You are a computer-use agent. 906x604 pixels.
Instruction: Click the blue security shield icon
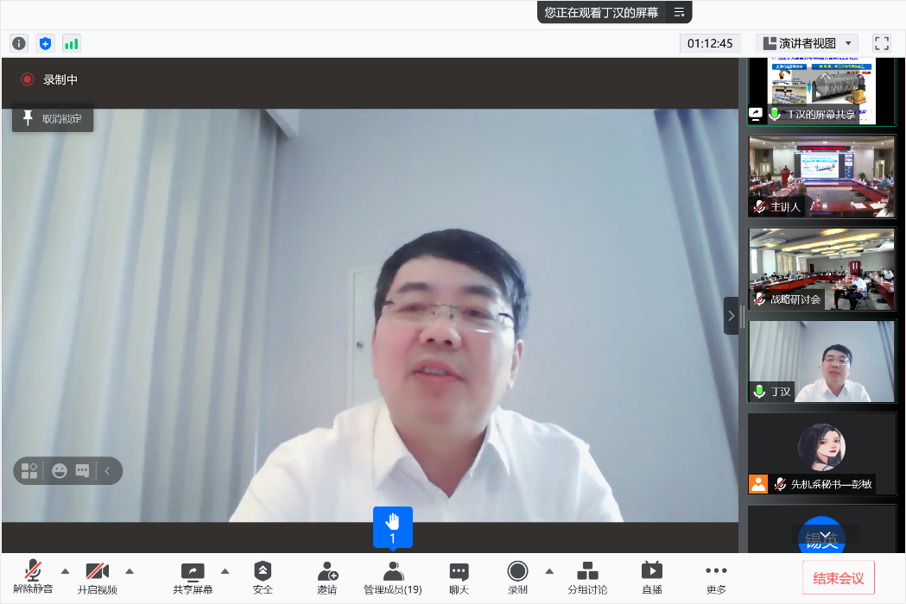[x=45, y=43]
